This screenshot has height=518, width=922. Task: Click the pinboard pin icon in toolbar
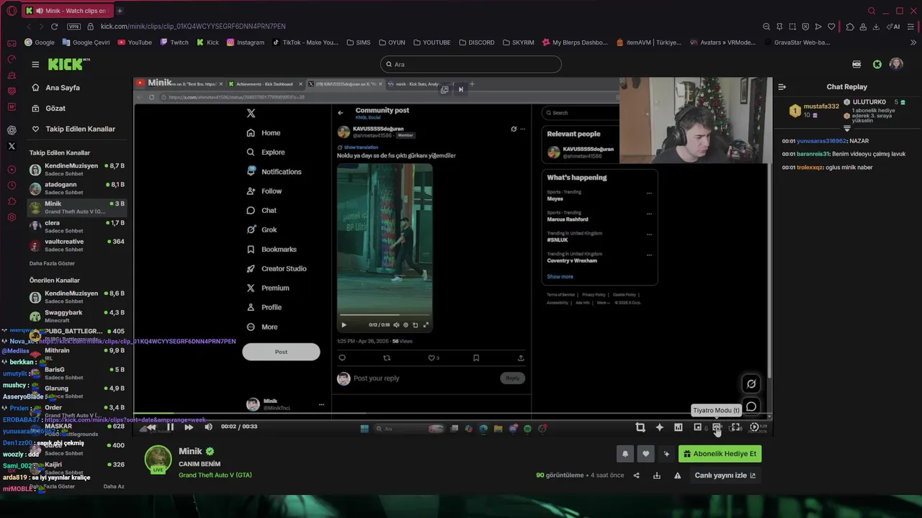(779, 27)
